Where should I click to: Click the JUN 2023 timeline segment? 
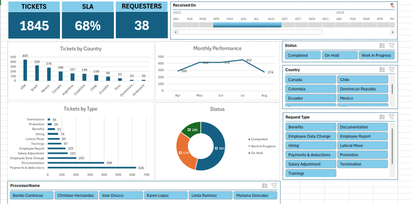click(x=247, y=25)
